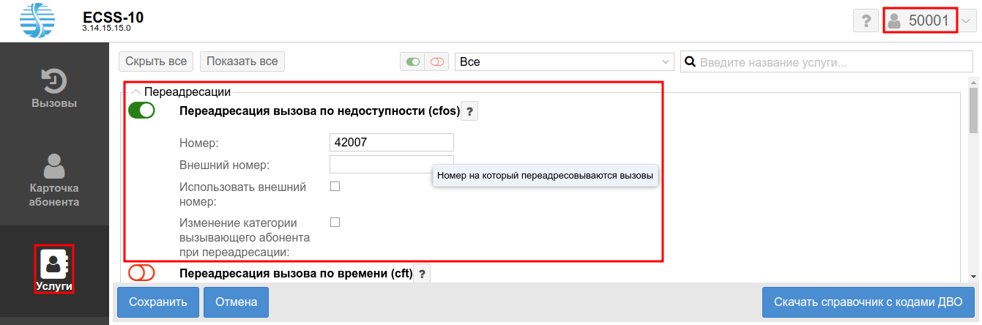Click the Сохранить button
Viewport: 982px width, 325px height.
(158, 302)
